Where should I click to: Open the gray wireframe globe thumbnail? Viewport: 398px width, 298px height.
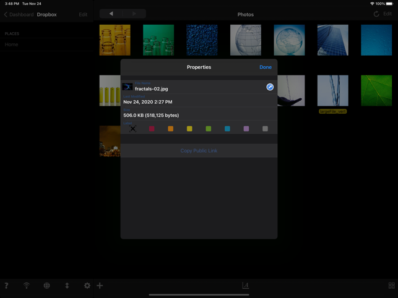(x=246, y=40)
